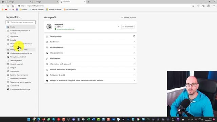Click the address bar URL

[x=35, y=6]
